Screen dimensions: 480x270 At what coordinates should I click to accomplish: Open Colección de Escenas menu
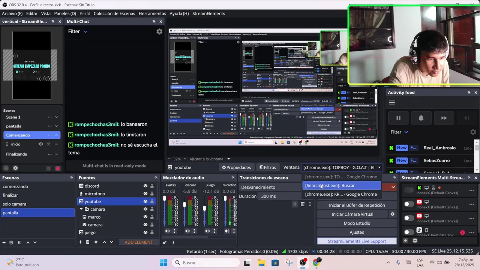(114, 13)
